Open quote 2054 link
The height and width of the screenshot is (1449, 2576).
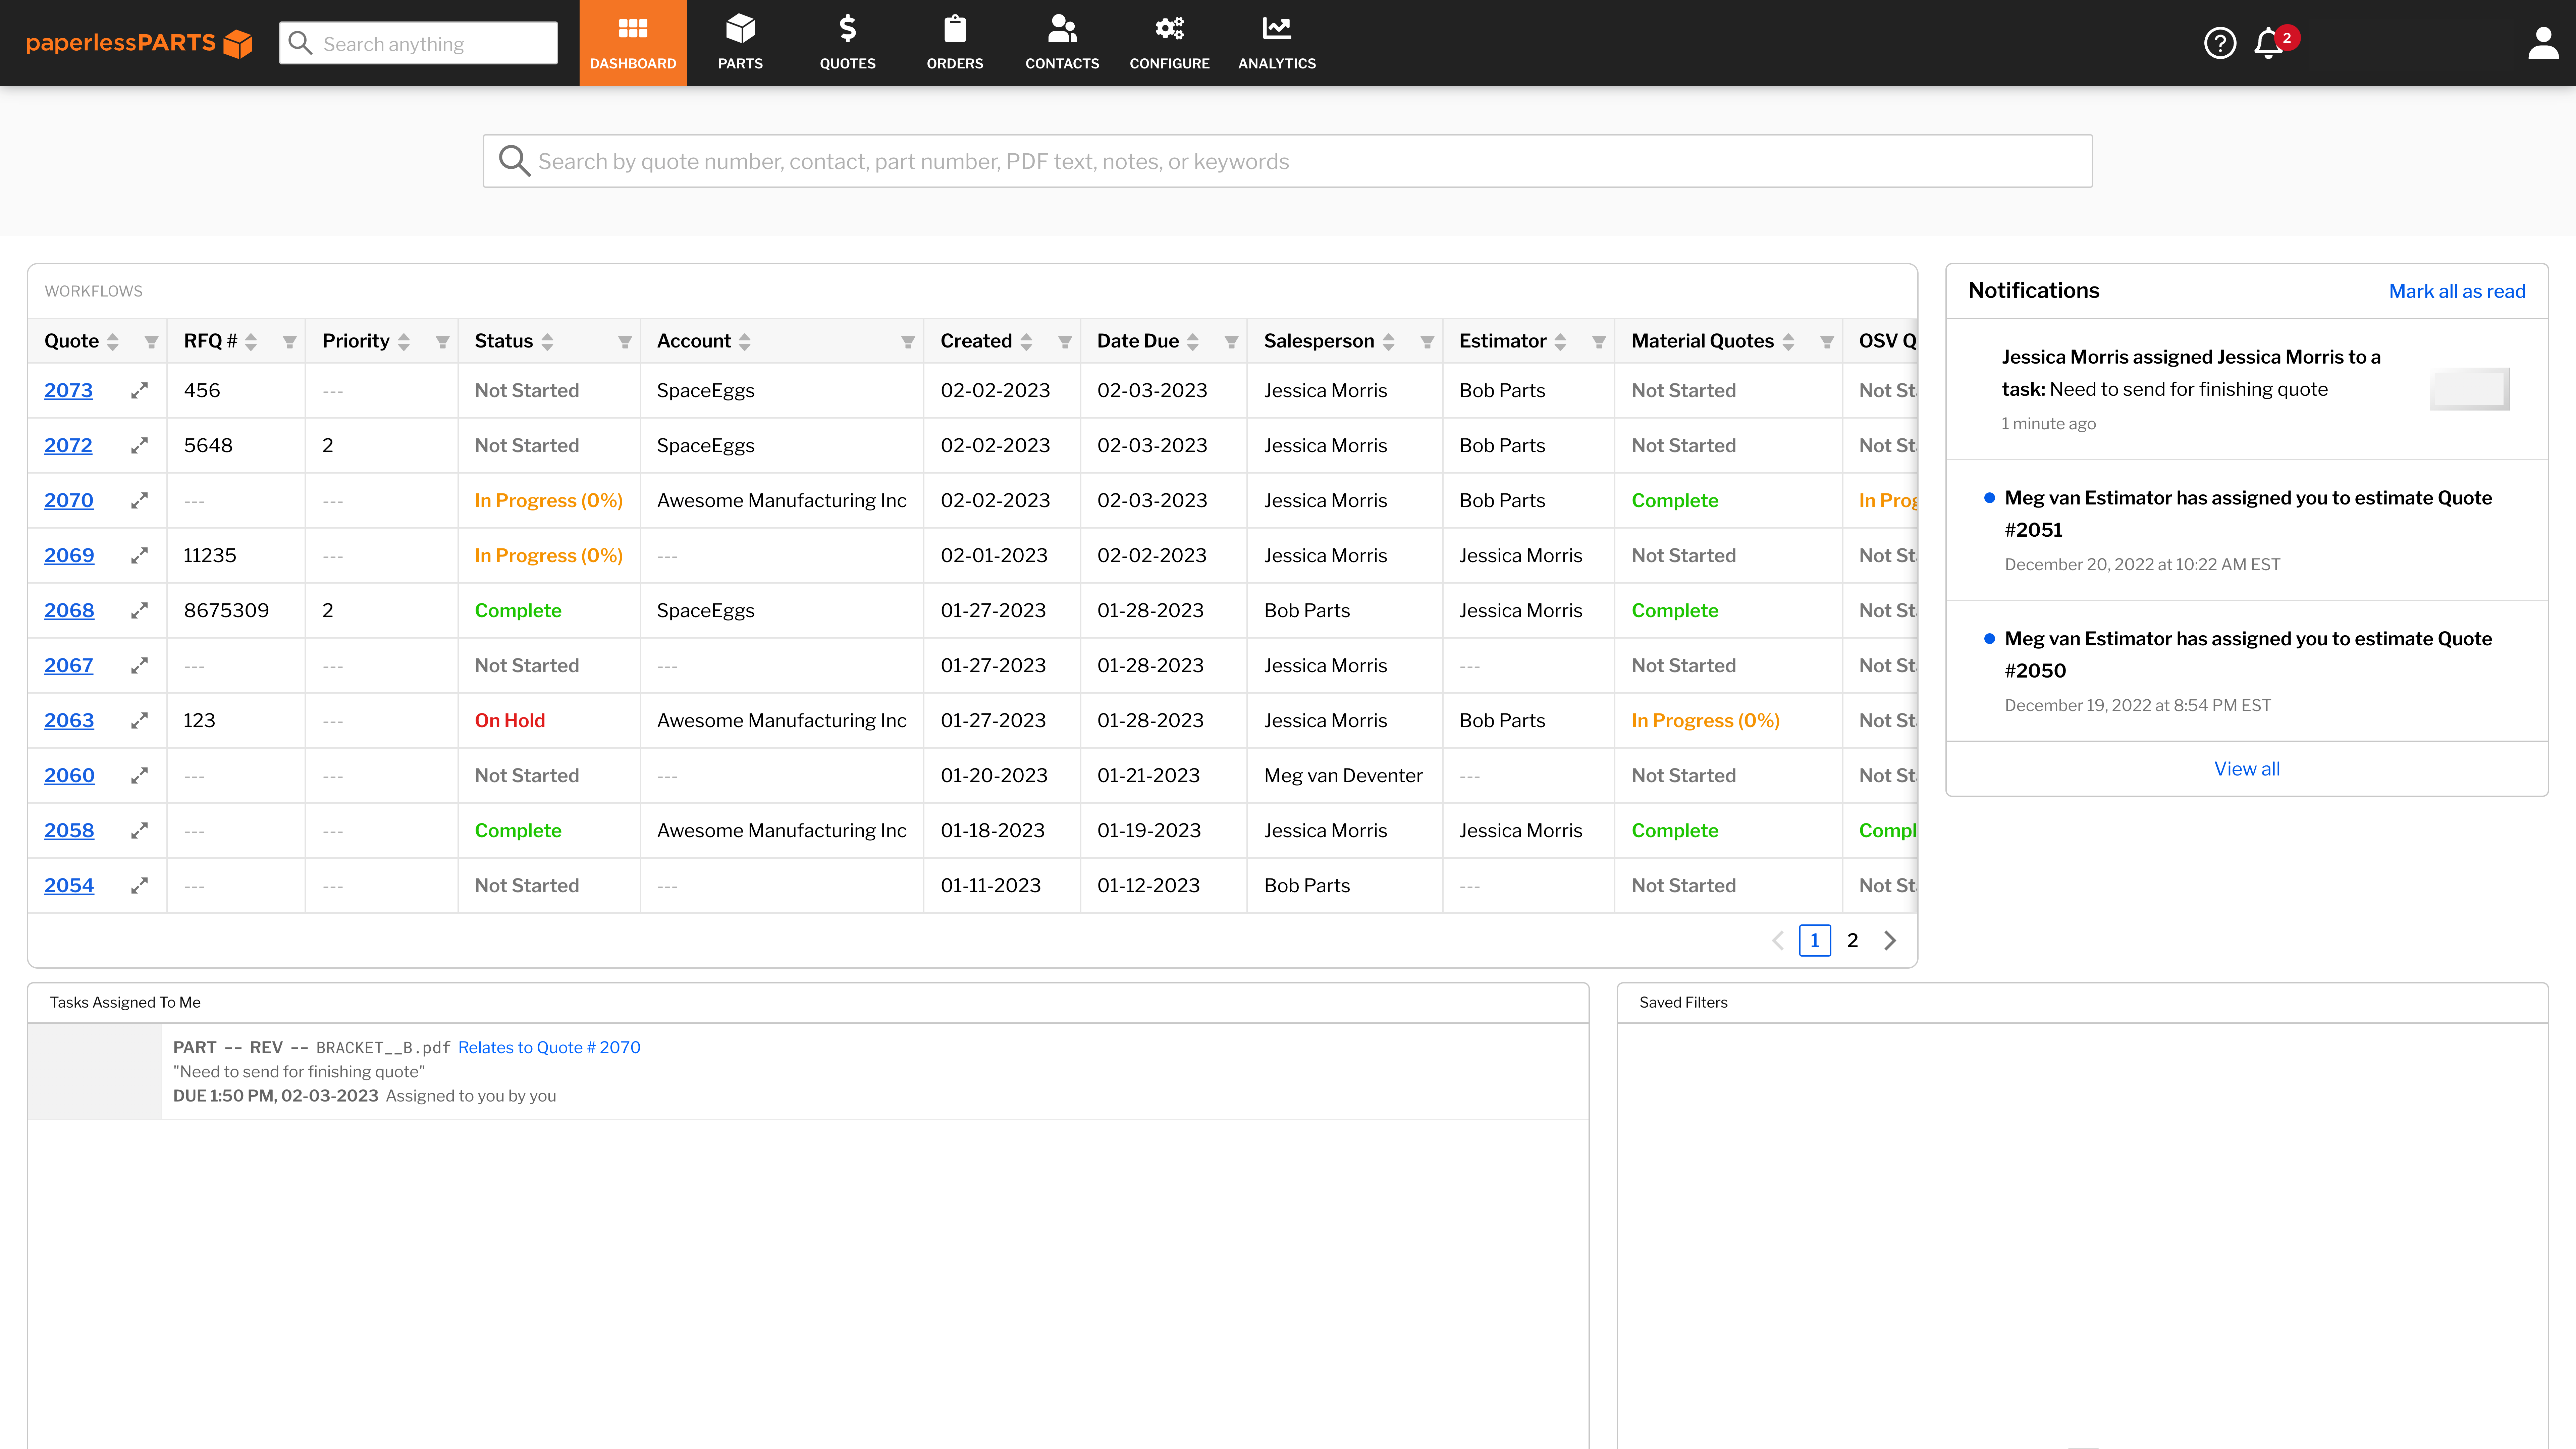tap(69, 885)
